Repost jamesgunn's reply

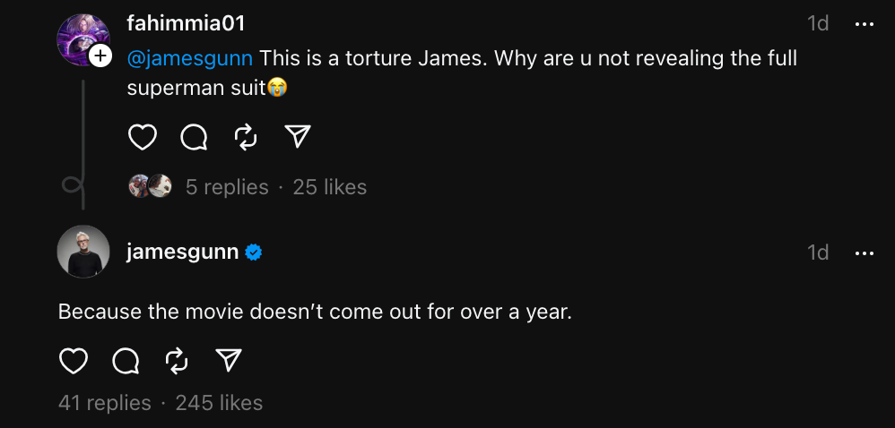coord(178,361)
